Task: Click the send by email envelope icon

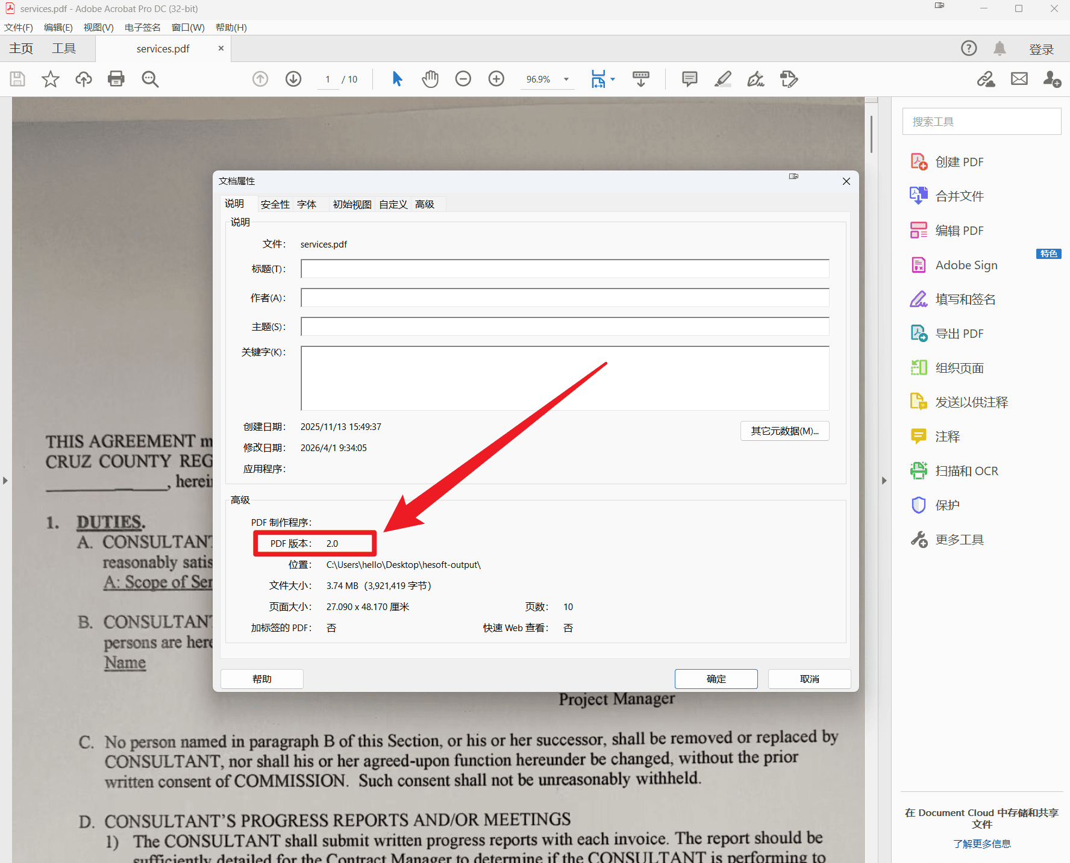Action: [x=1019, y=79]
